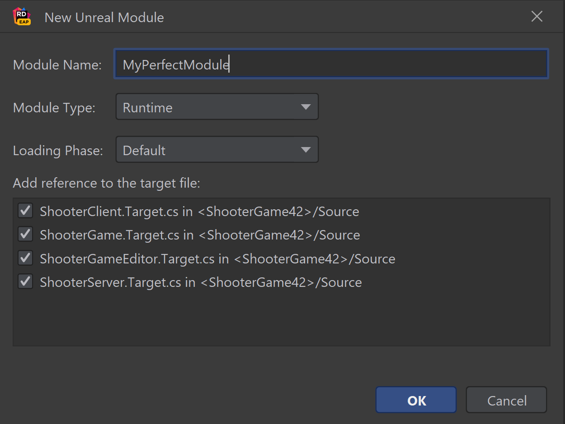Click the Cancel button

coord(506,400)
